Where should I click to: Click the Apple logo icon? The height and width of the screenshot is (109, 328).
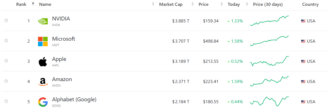[x=43, y=62]
